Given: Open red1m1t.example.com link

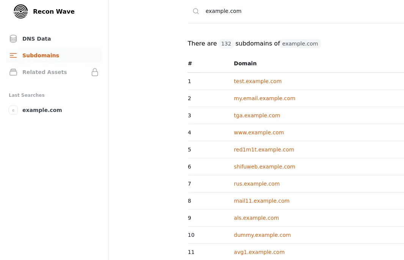Looking at the screenshot, I should click(x=264, y=150).
